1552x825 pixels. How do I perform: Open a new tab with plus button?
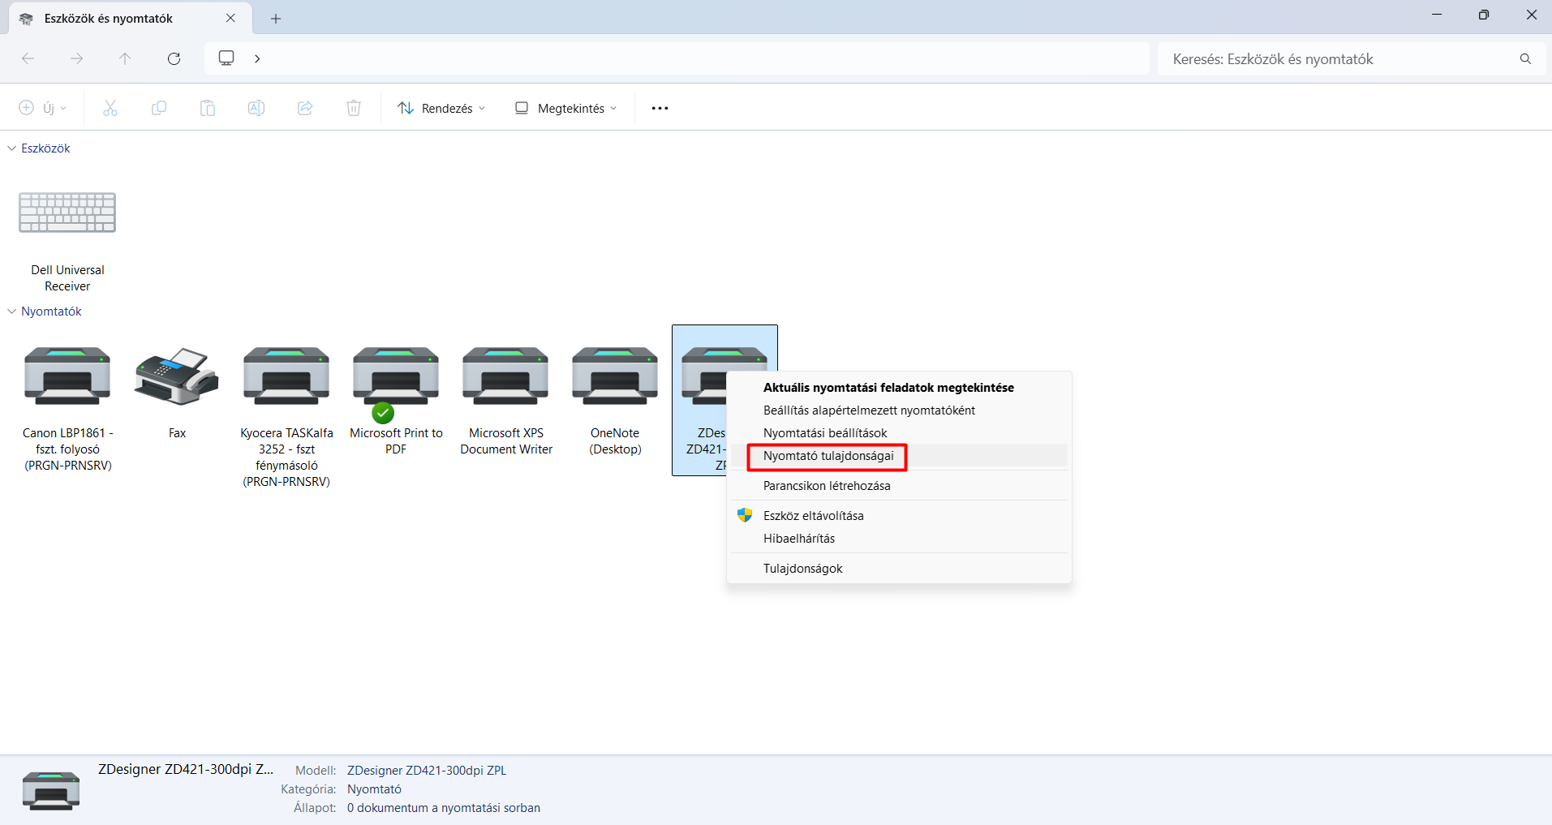pos(276,19)
